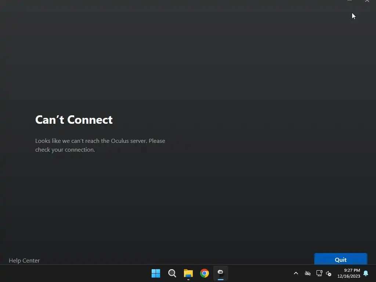
Task: Open Windows Search from the taskbar
Action: 172,273
